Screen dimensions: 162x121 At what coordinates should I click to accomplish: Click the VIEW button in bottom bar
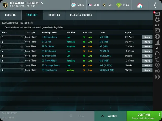click(81, 116)
